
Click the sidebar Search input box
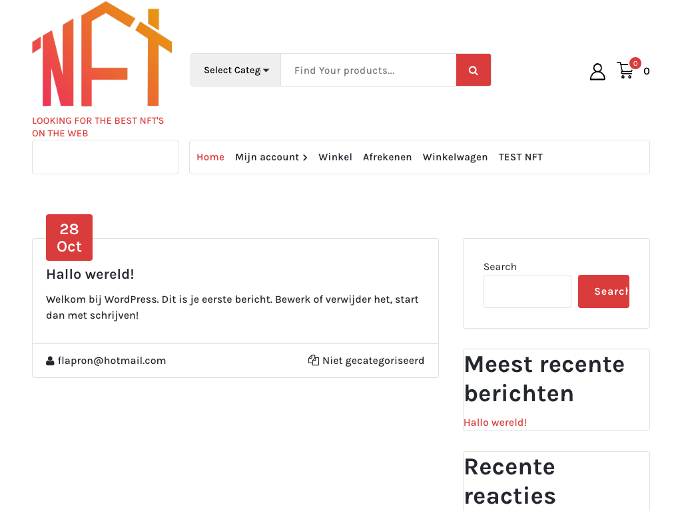coord(527,291)
